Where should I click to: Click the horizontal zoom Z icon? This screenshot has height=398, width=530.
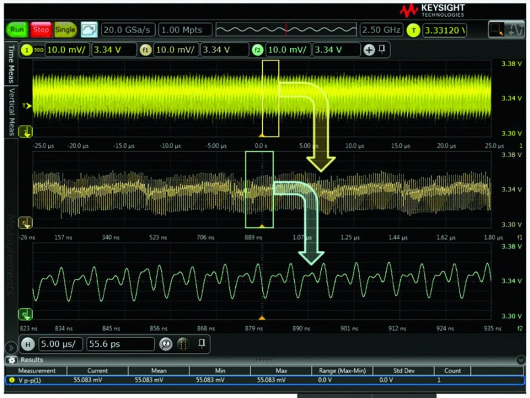166,344
